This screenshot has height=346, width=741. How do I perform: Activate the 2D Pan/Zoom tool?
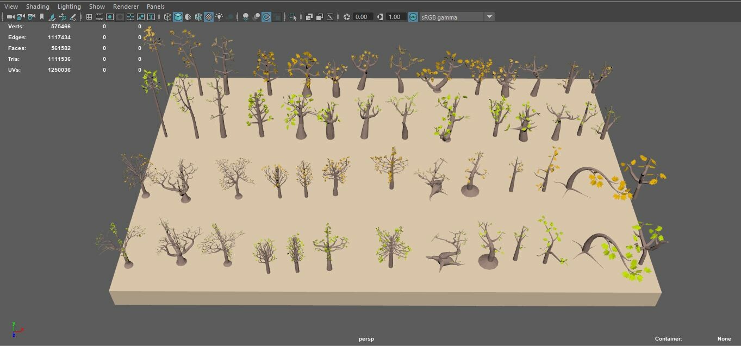click(63, 16)
